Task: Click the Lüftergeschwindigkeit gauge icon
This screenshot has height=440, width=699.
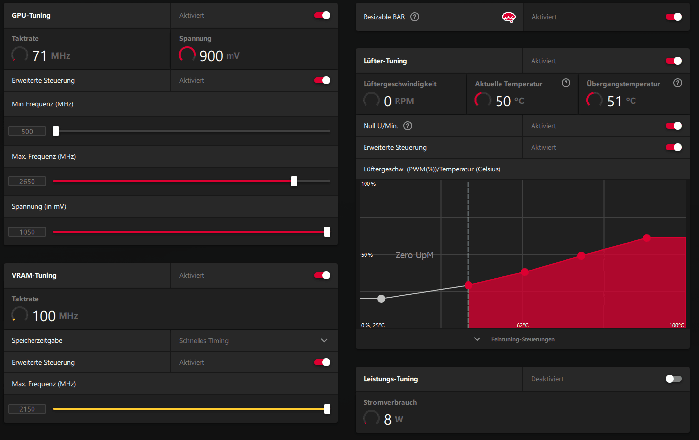Action: tap(371, 100)
